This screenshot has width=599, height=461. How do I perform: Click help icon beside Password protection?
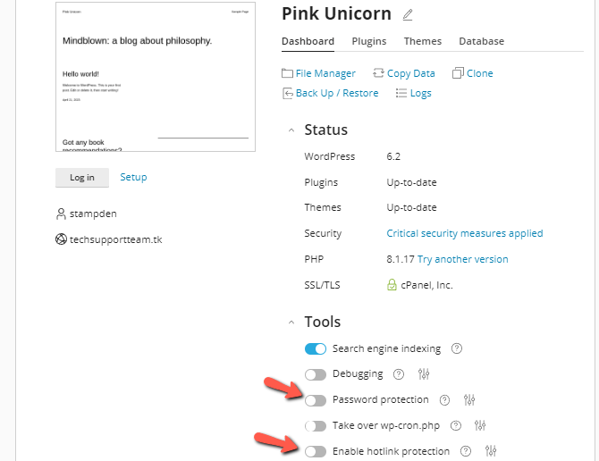[444, 399]
